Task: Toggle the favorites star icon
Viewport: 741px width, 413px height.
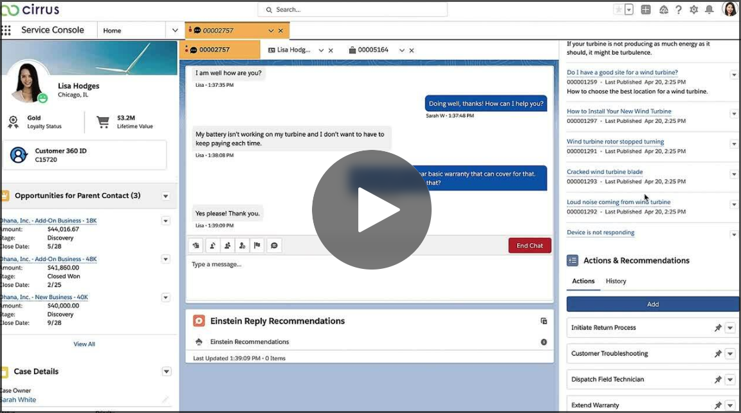Action: tap(619, 10)
